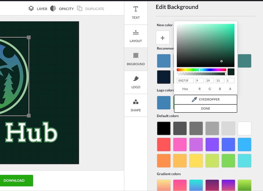Screen dimensions: 263x191
Task: Open the Opacity control
Action: pos(53,9)
